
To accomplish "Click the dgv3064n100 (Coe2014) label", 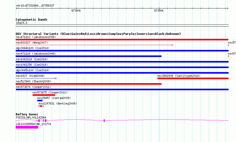I will pos(33,48).
